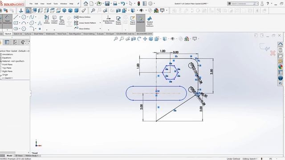Select the Ellipse sketch tool
Image resolution: width=285 pixels, height=160 pixels.
coord(32,23)
